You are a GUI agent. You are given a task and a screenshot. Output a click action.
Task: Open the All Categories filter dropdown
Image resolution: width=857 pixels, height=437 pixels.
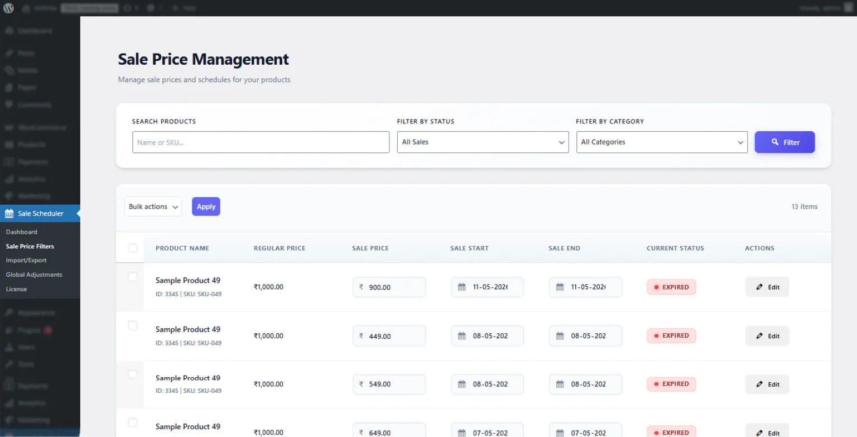662,142
